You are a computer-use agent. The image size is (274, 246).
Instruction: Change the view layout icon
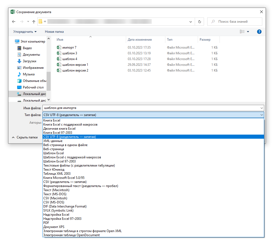point(242,32)
